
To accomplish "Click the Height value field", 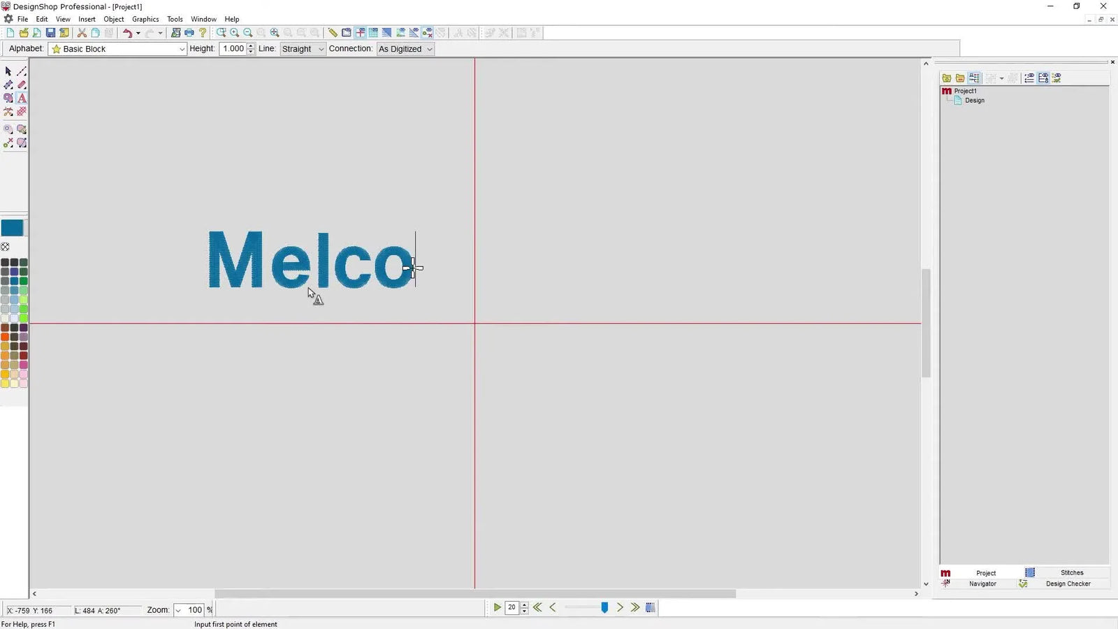I will pos(233,49).
